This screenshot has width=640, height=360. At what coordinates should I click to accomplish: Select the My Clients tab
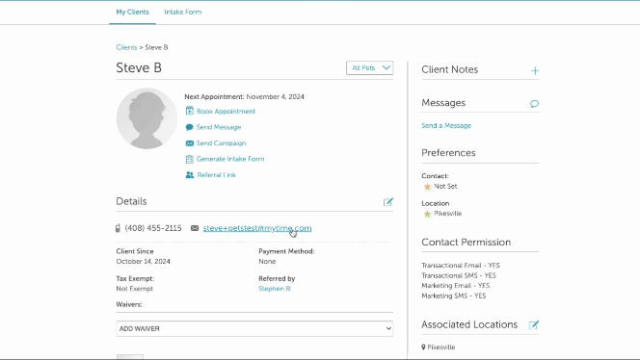132,13
